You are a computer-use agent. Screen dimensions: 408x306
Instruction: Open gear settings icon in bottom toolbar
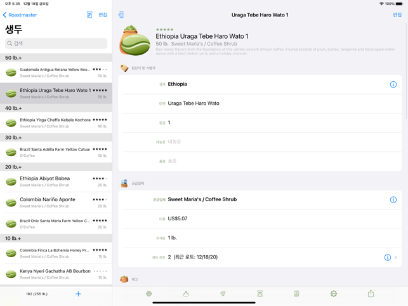point(334,294)
